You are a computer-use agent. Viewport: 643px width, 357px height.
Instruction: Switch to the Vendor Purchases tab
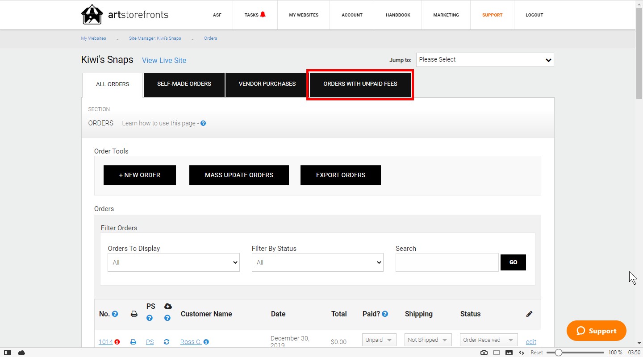coord(267,84)
